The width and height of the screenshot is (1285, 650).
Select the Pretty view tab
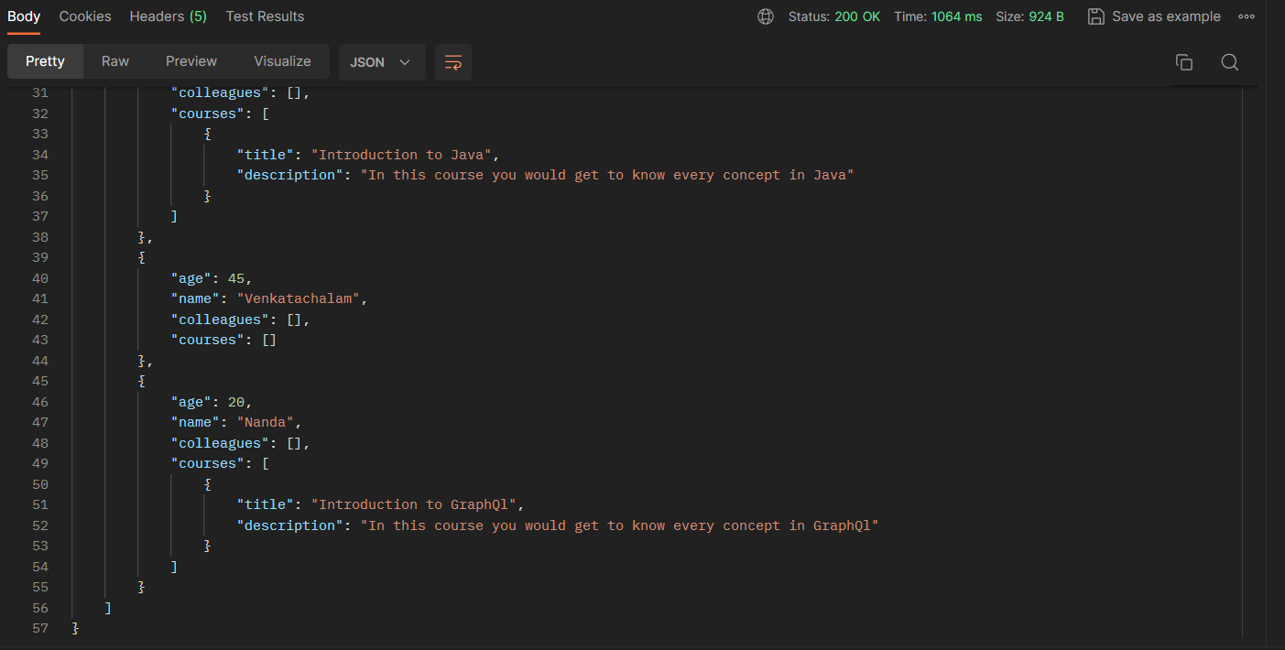[x=45, y=60]
